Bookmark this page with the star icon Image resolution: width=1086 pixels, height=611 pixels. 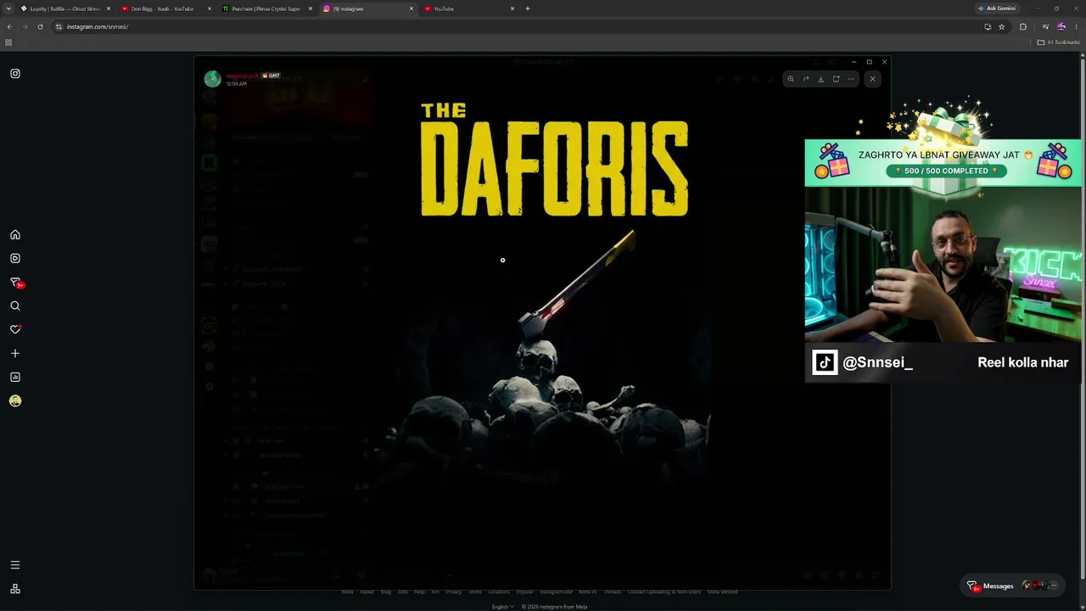[x=1002, y=26]
